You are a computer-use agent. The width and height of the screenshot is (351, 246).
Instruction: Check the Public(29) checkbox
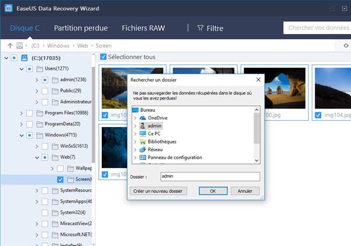pos(45,91)
